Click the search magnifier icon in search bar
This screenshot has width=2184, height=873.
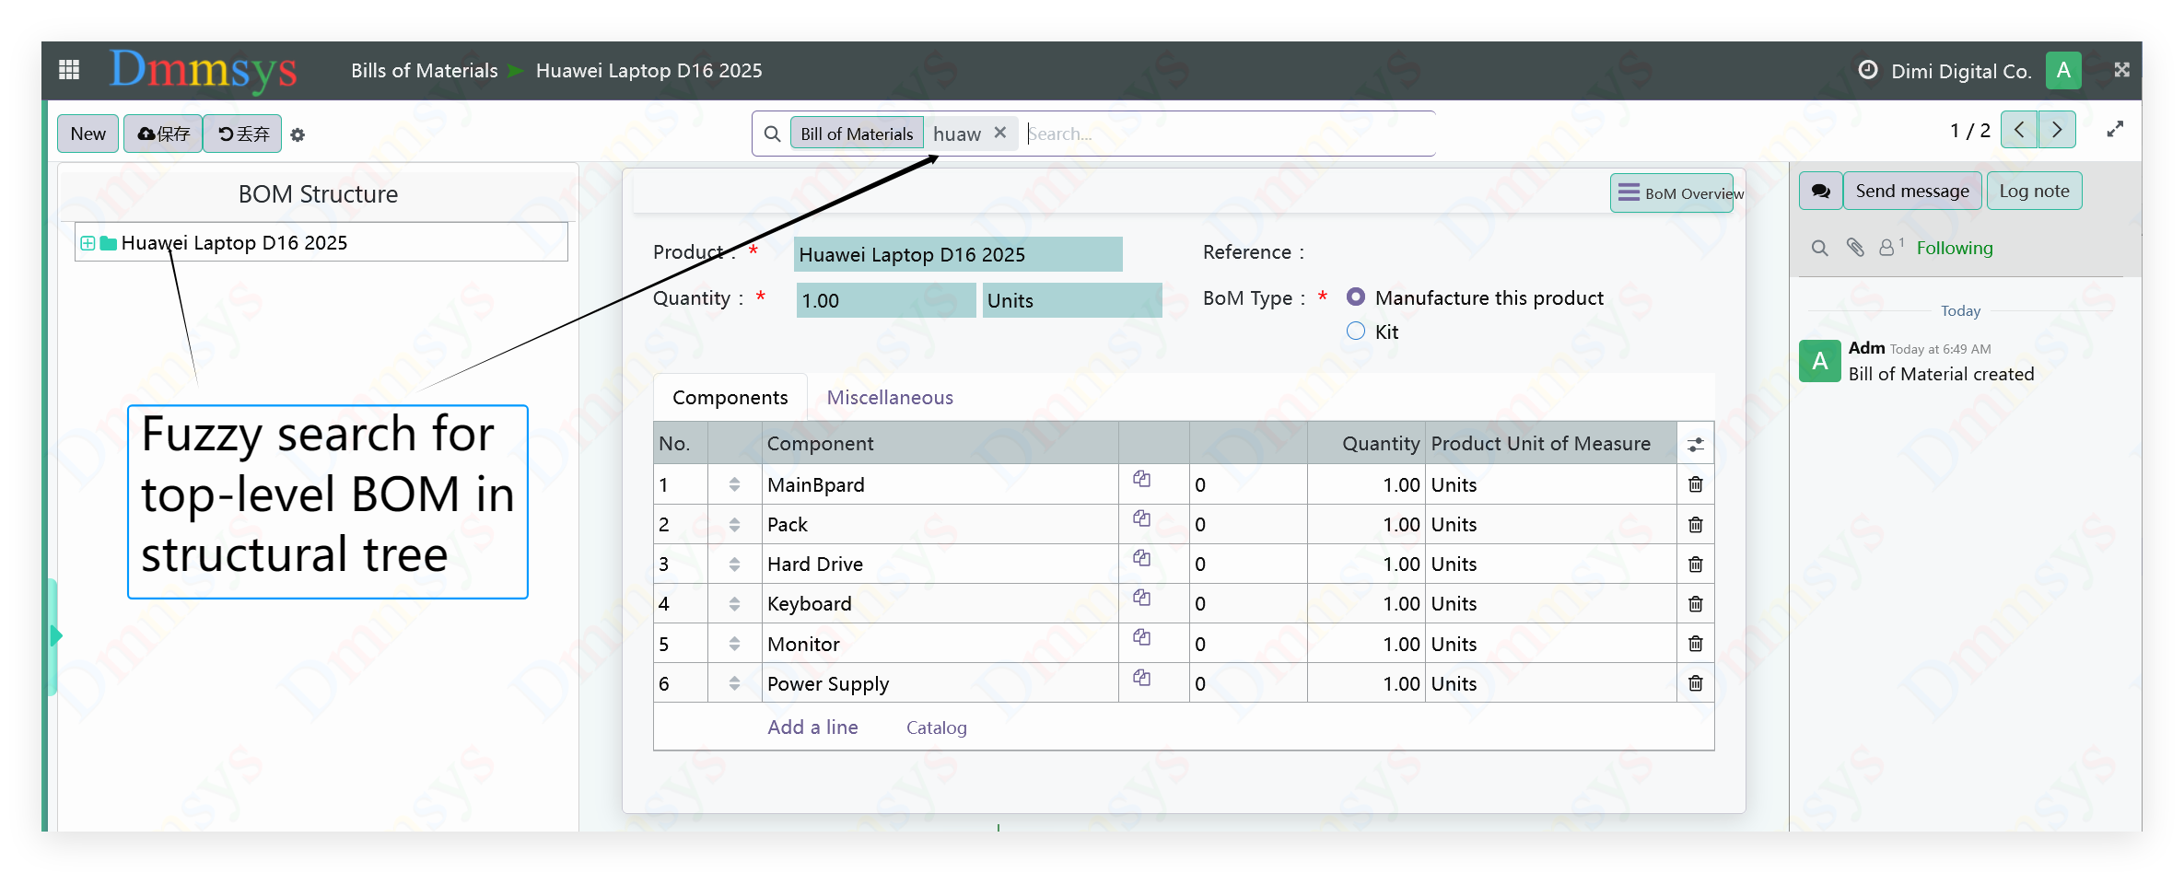[x=772, y=134]
